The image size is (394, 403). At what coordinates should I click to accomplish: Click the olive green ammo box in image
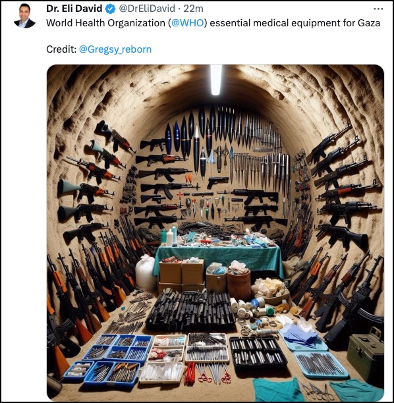point(365,355)
